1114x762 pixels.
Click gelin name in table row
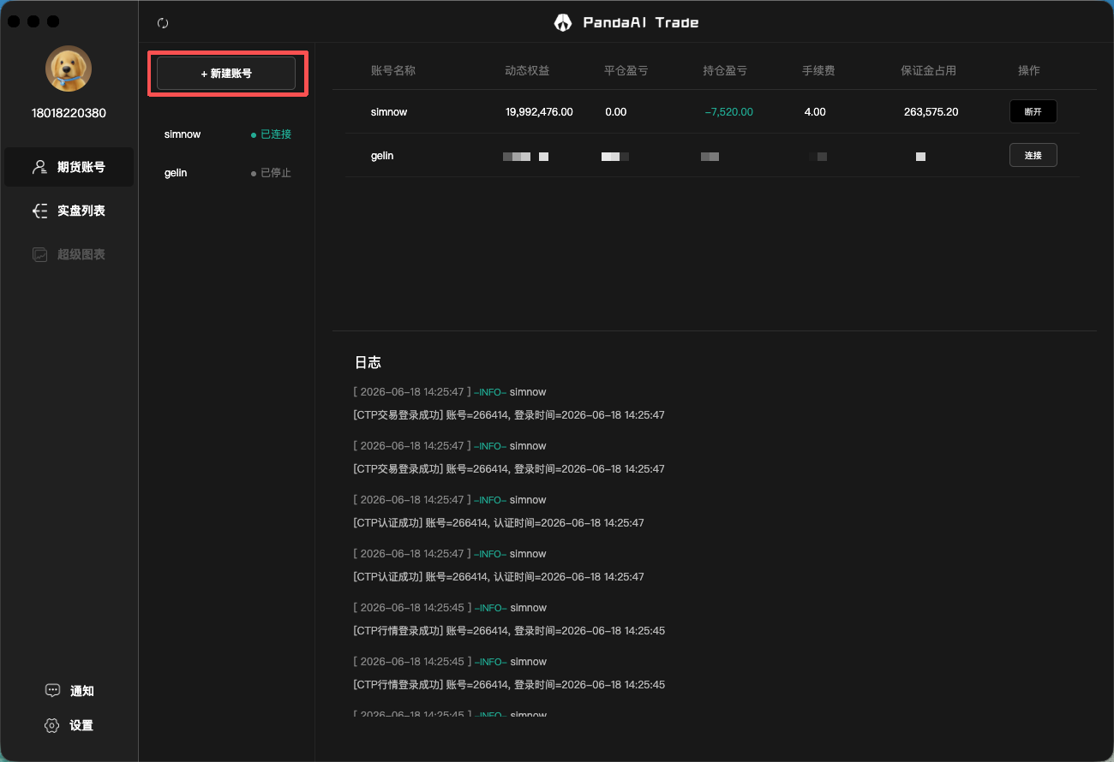[382, 156]
